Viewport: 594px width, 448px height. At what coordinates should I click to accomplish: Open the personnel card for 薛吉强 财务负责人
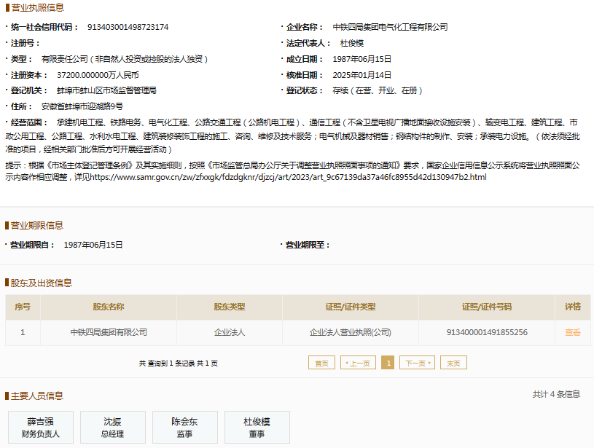point(41,427)
